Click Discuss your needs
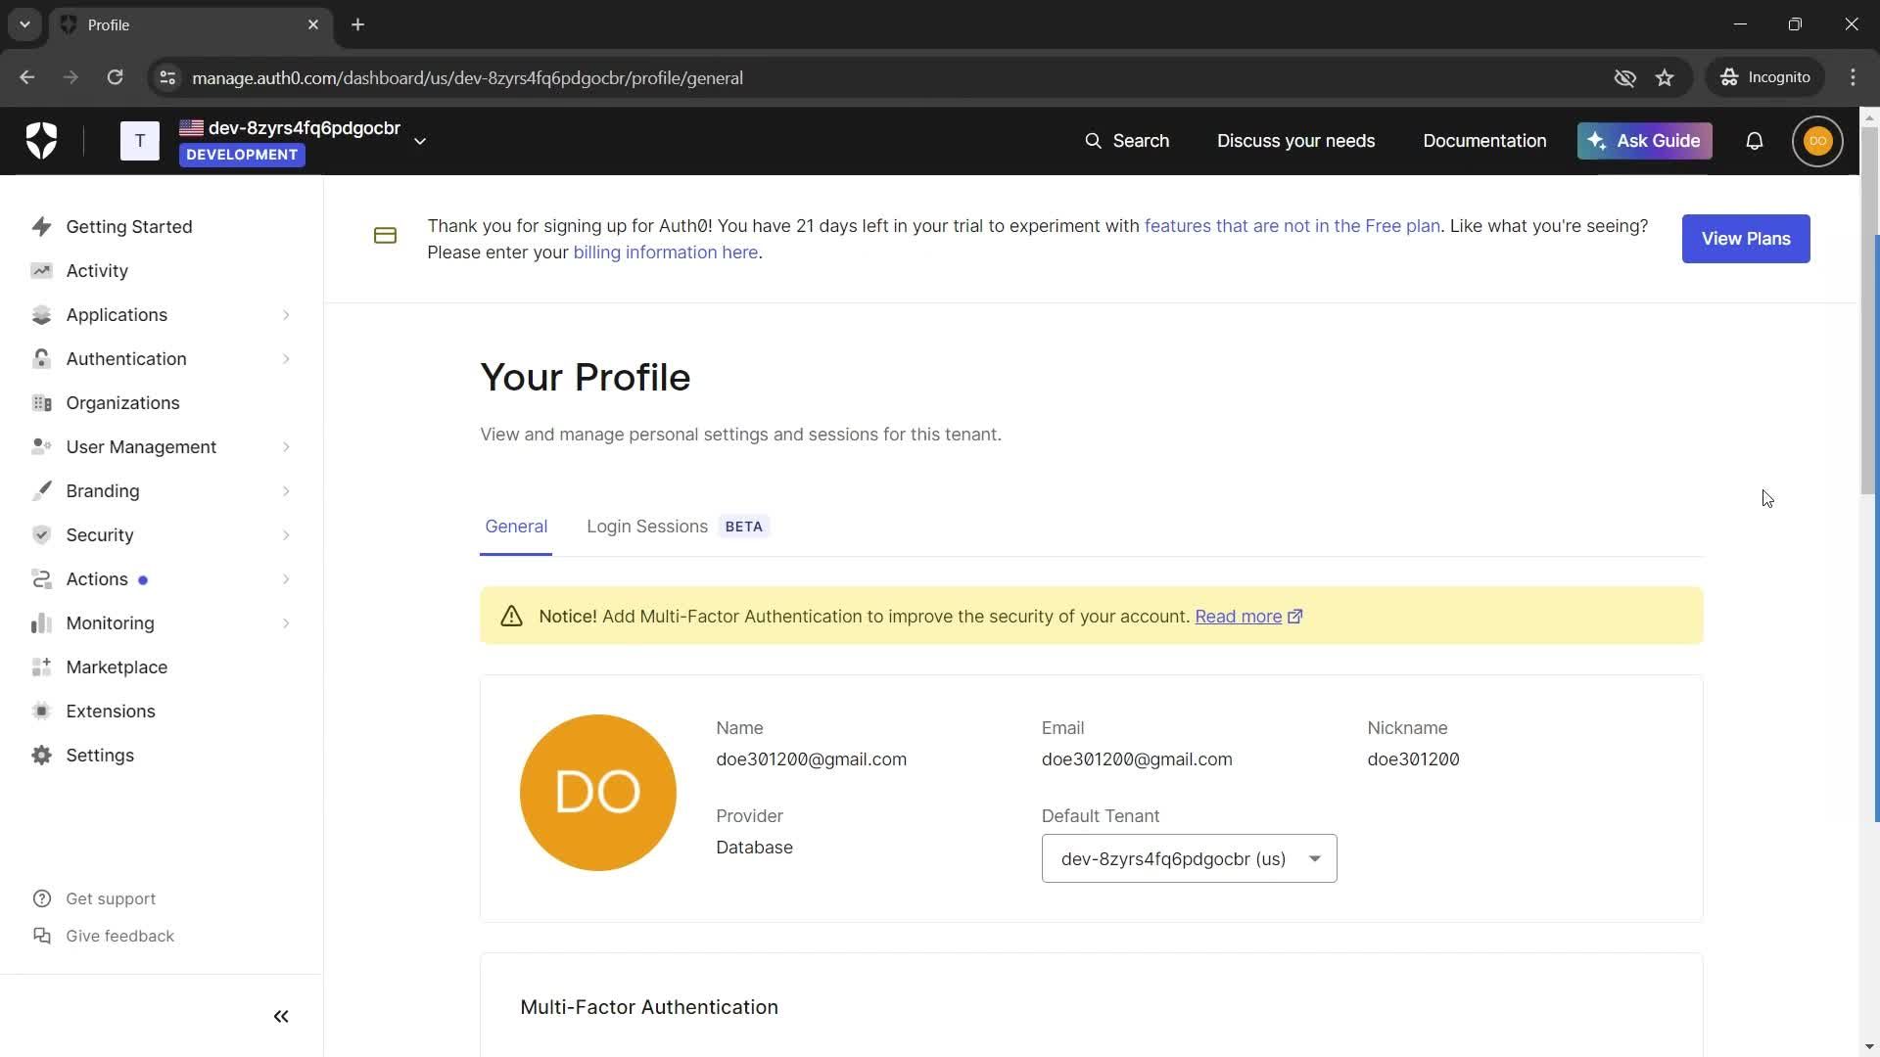This screenshot has height=1057, width=1880. point(1295,141)
